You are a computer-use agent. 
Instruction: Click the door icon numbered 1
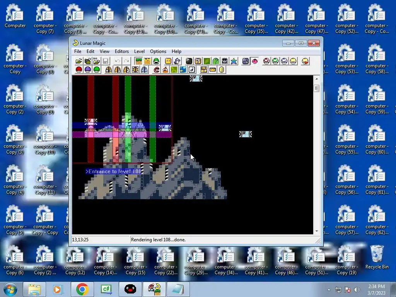118,70
